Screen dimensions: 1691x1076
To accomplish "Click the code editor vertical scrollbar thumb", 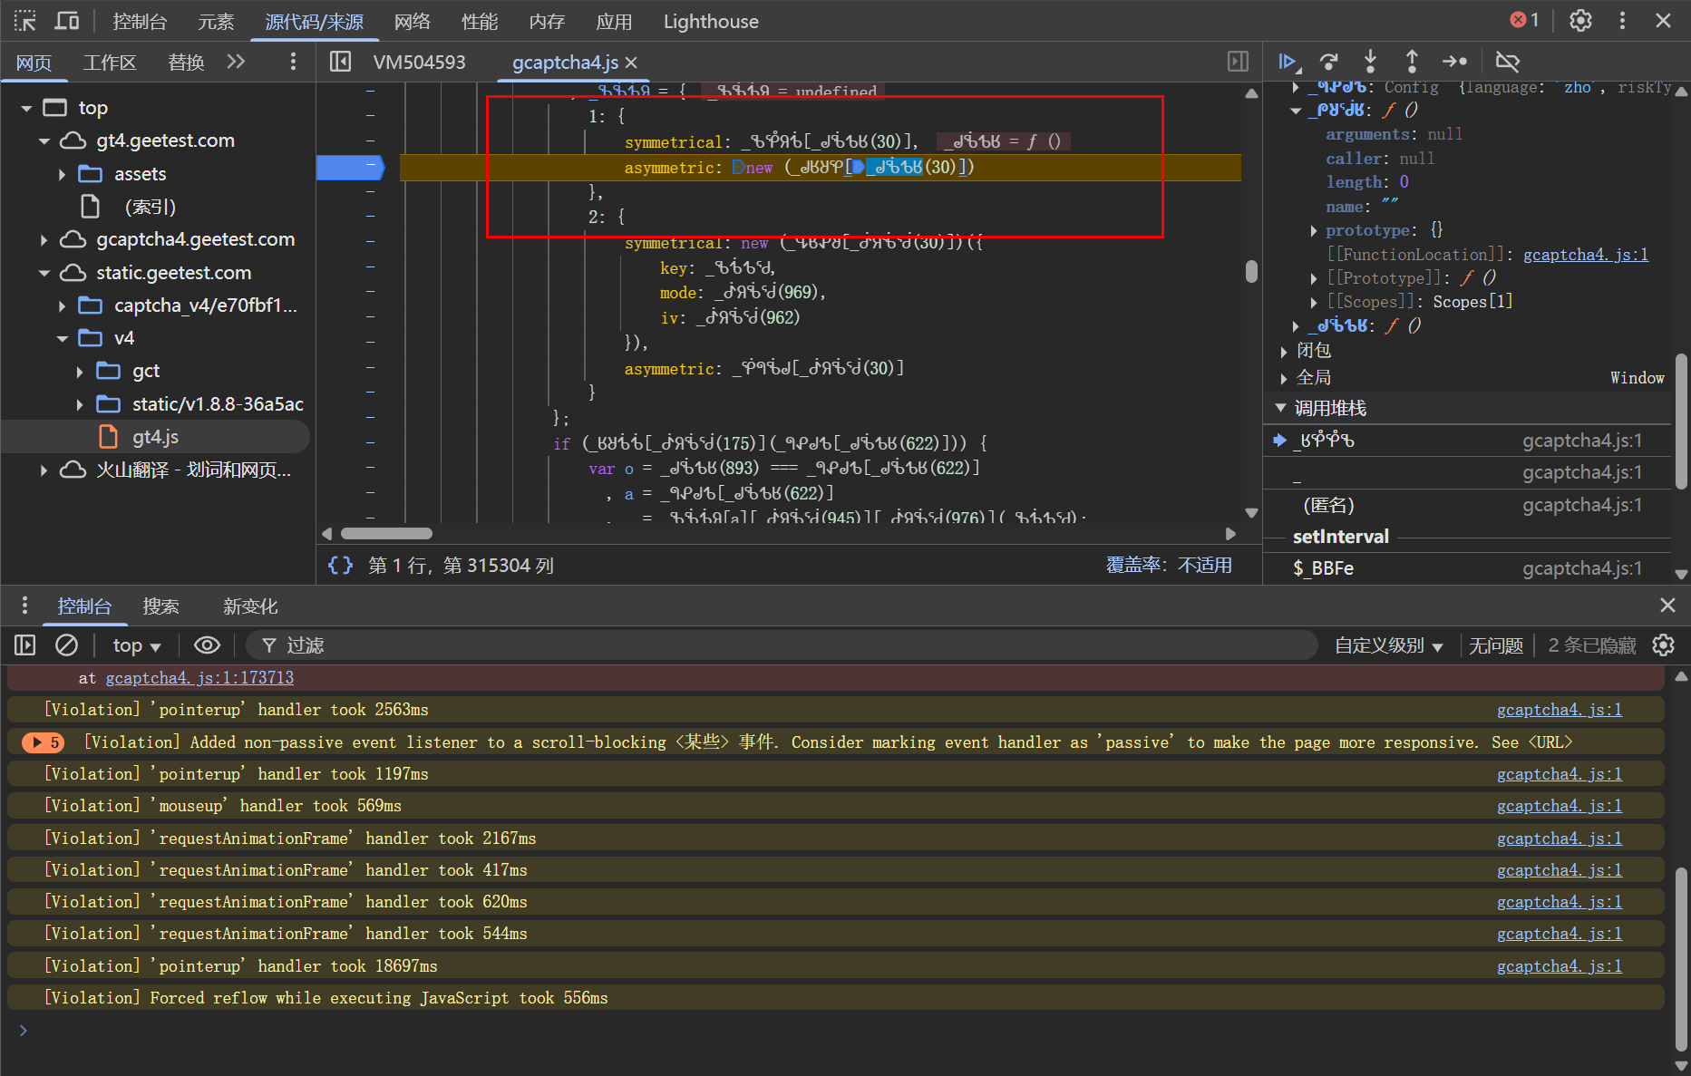I will coord(1251,272).
